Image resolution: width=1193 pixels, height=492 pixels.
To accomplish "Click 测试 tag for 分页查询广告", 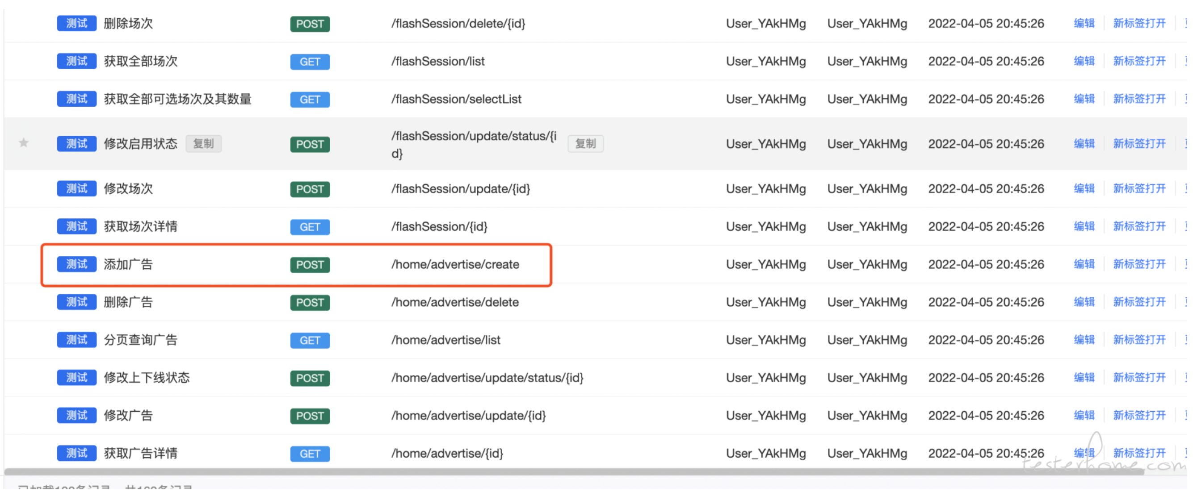I will pyautogui.click(x=77, y=340).
